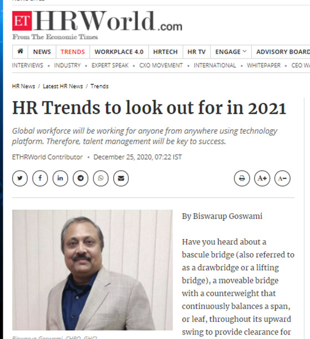Open WHITEPAPER sub-navigation link
Screen dimensions: 310x339
coord(264,65)
